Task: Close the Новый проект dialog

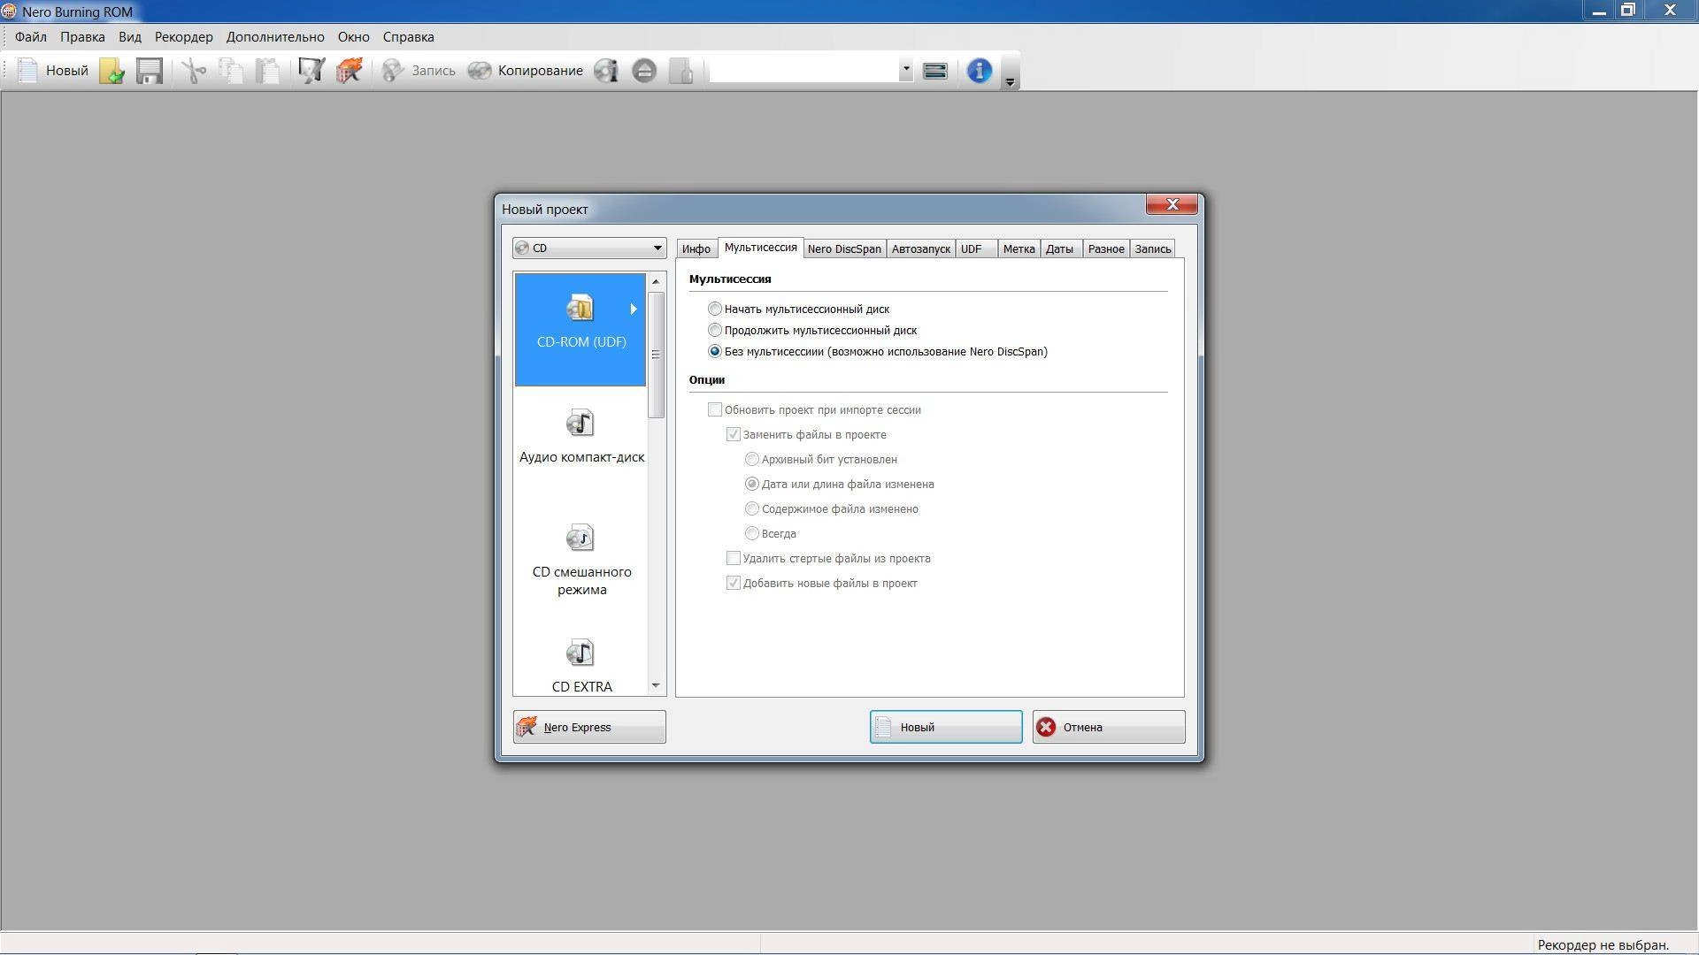Action: tap(1172, 204)
